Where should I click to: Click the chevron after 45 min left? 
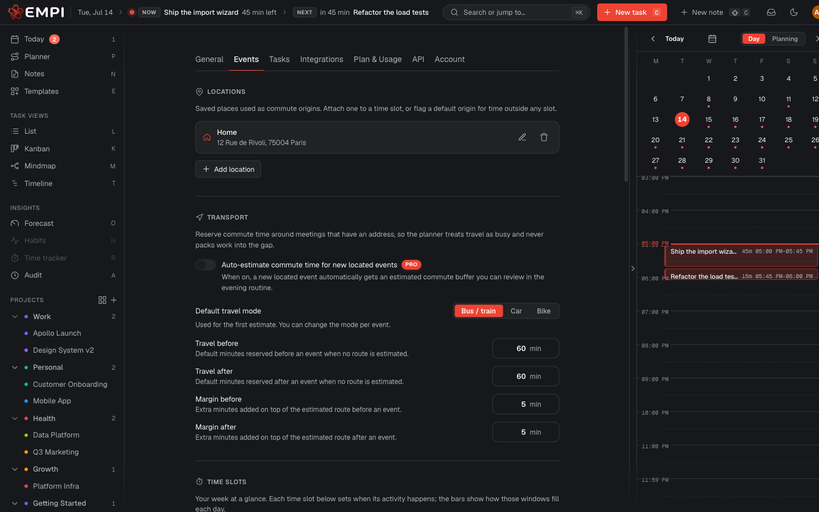(285, 12)
